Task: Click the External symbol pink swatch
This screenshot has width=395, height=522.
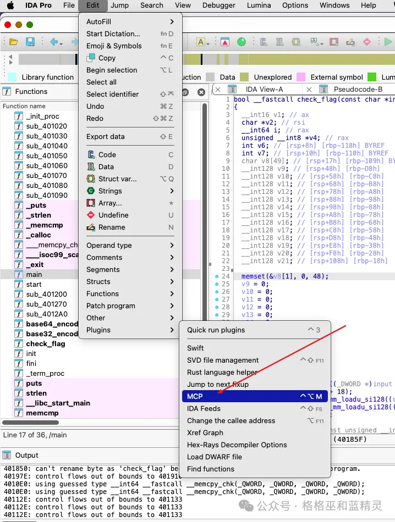Action: 301,77
